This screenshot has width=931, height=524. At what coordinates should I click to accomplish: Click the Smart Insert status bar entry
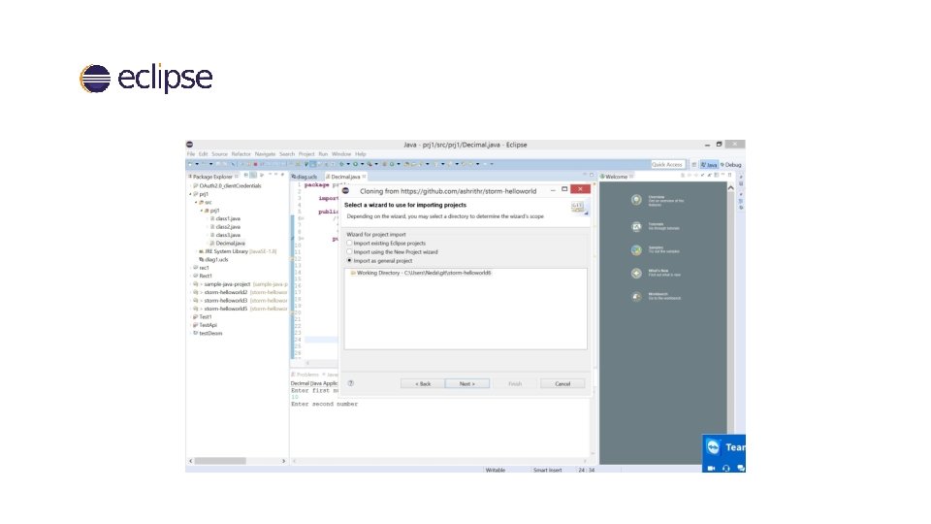point(547,470)
